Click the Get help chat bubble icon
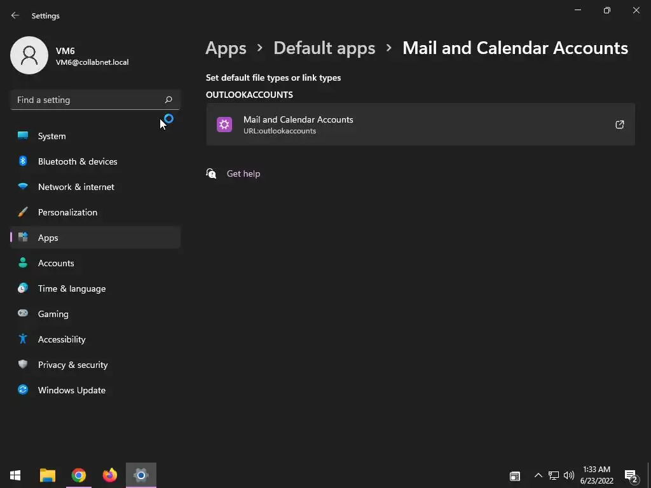 (211, 173)
